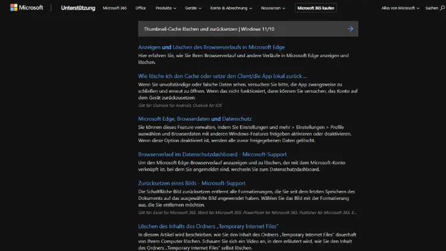Open the Microsoft 365 menu item
The image size is (446, 251).
[115, 8]
